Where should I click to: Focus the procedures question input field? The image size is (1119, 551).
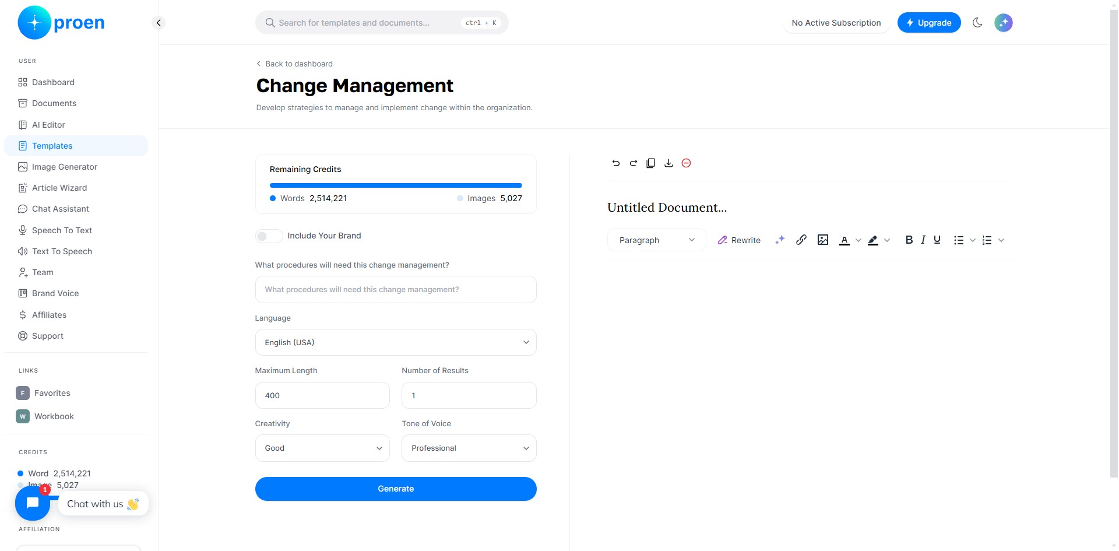tap(396, 289)
